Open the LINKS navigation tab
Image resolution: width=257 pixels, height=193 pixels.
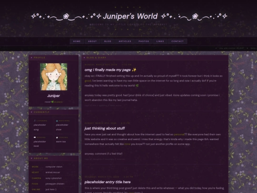pos(160,41)
